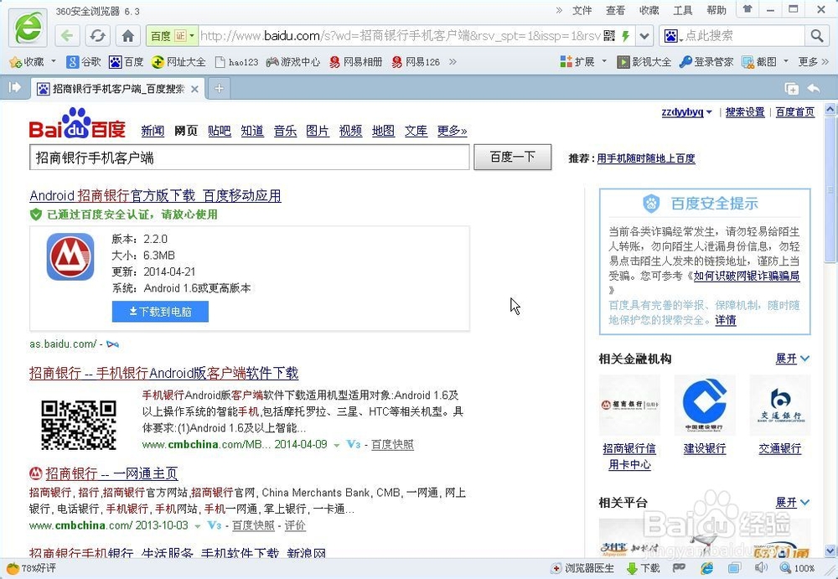This screenshot has height=579, width=838.
Task: Click the 百度一下 search button
Action: 513,158
